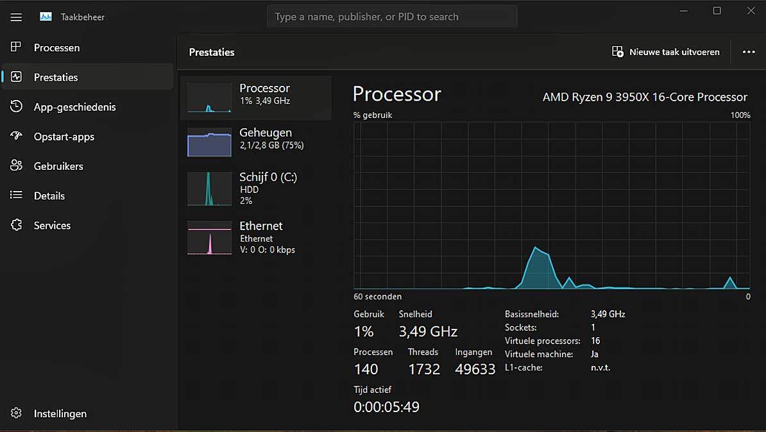Open App-geschiedenis in the sidebar

[x=87, y=107]
